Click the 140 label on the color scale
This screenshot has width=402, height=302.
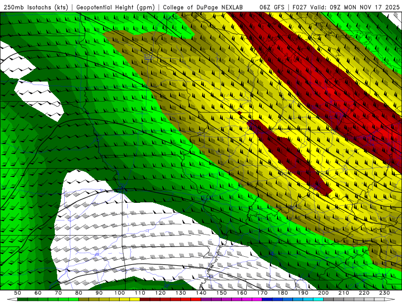coord(202,293)
